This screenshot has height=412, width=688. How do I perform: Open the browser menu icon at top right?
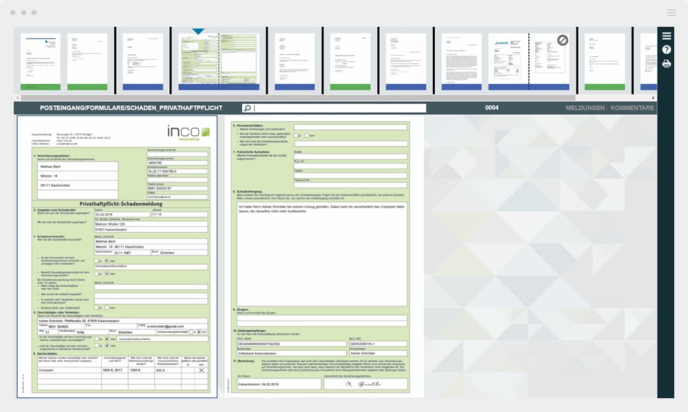(x=671, y=12)
